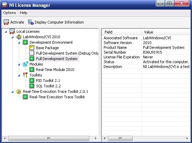Click the LabWindows/CVI 2010 product icon
The image size is (192, 143).
pyautogui.click(x=19, y=37)
